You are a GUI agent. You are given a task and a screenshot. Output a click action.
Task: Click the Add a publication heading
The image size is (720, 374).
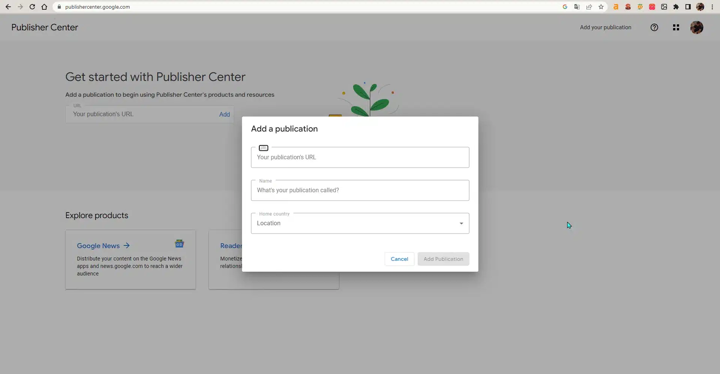[284, 129]
